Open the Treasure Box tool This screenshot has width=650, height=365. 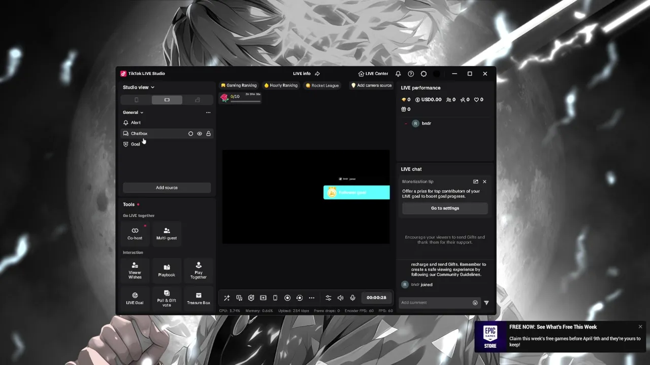point(199,298)
